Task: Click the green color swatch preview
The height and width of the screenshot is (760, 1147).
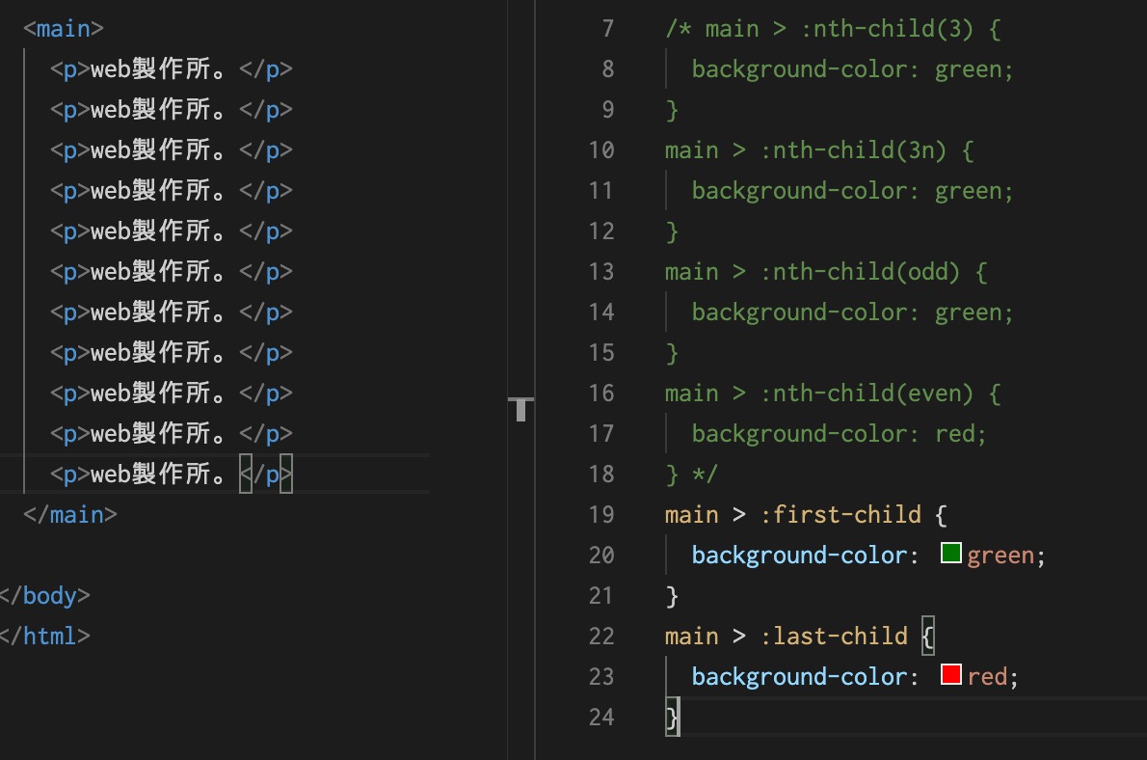Action: [950, 554]
